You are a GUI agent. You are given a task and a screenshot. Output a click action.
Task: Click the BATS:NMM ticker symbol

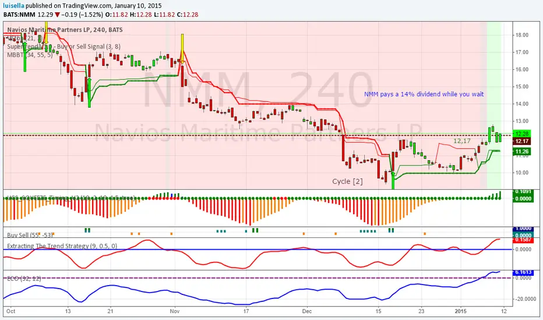(19, 15)
